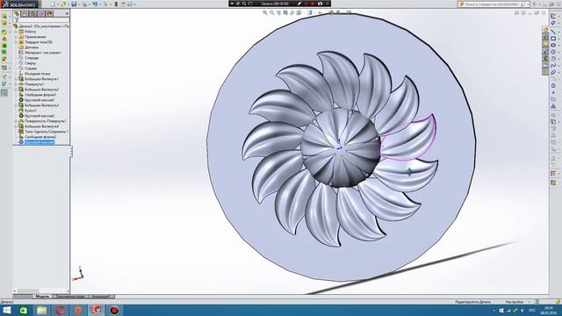562x316 pixels.
Task: Expand the Бобышка-Вытянуть4 feature
Action: pyautogui.click(x=16, y=126)
